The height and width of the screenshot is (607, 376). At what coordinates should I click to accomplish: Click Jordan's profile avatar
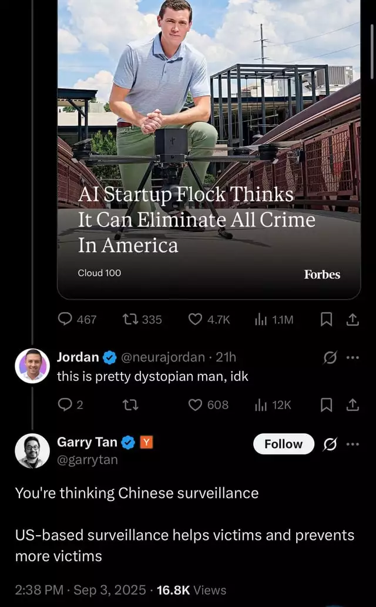pyautogui.click(x=32, y=366)
